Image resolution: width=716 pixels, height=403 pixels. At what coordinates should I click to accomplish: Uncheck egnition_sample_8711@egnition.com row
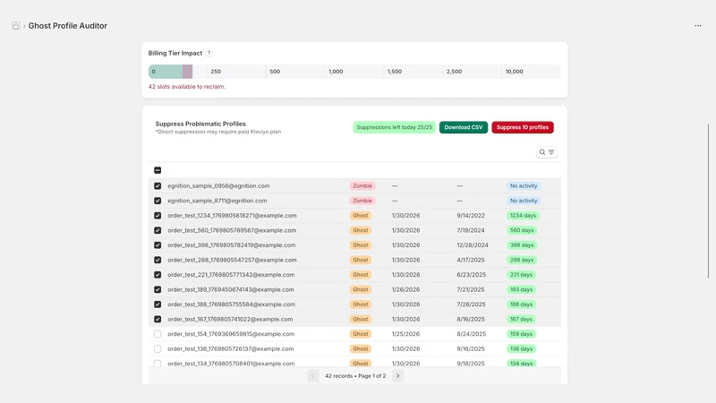pyautogui.click(x=158, y=201)
